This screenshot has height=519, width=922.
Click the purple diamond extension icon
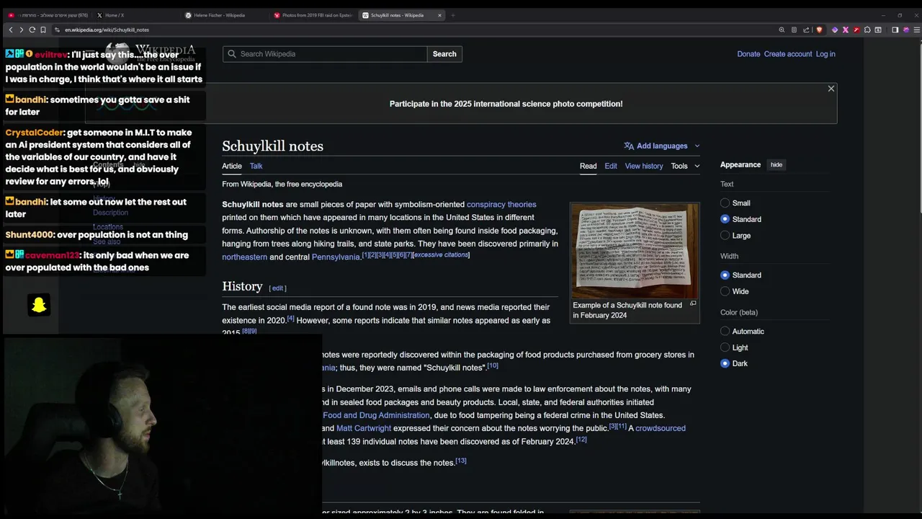(835, 30)
